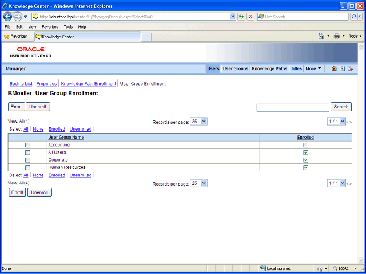Switch to the User Groups tab
The height and width of the screenshot is (274, 366).
point(236,68)
